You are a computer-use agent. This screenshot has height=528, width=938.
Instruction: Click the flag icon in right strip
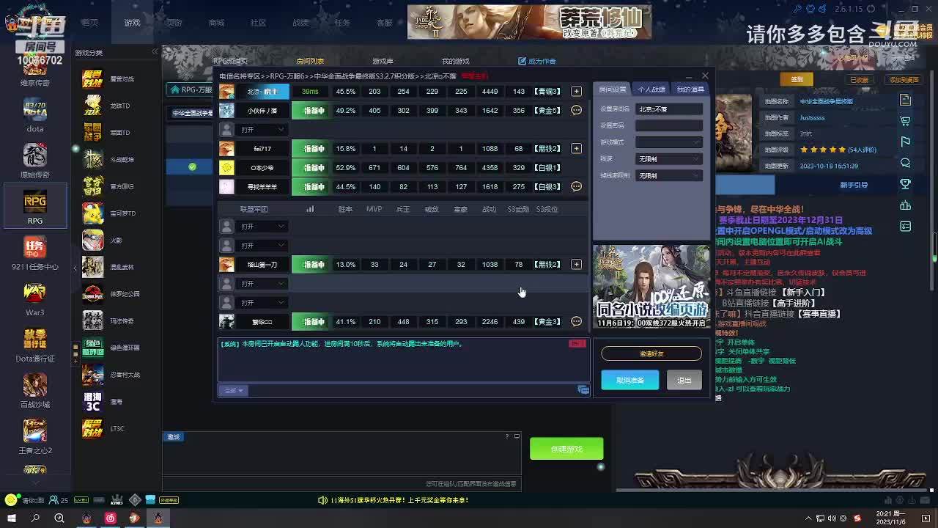click(x=906, y=142)
